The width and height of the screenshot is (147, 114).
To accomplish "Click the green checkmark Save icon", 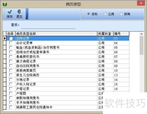I will coord(10,12).
